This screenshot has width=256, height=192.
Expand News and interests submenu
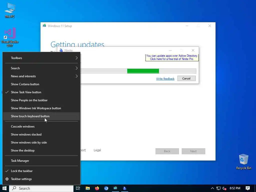[41, 76]
